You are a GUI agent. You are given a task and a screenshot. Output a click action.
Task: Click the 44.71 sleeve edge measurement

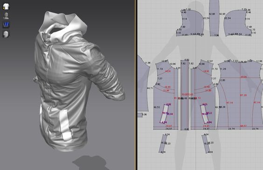(150, 88)
